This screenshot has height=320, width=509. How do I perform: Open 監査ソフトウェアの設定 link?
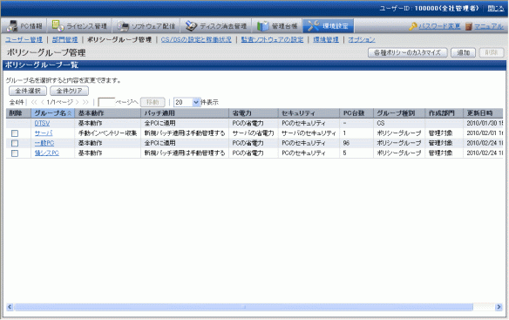[272, 39]
